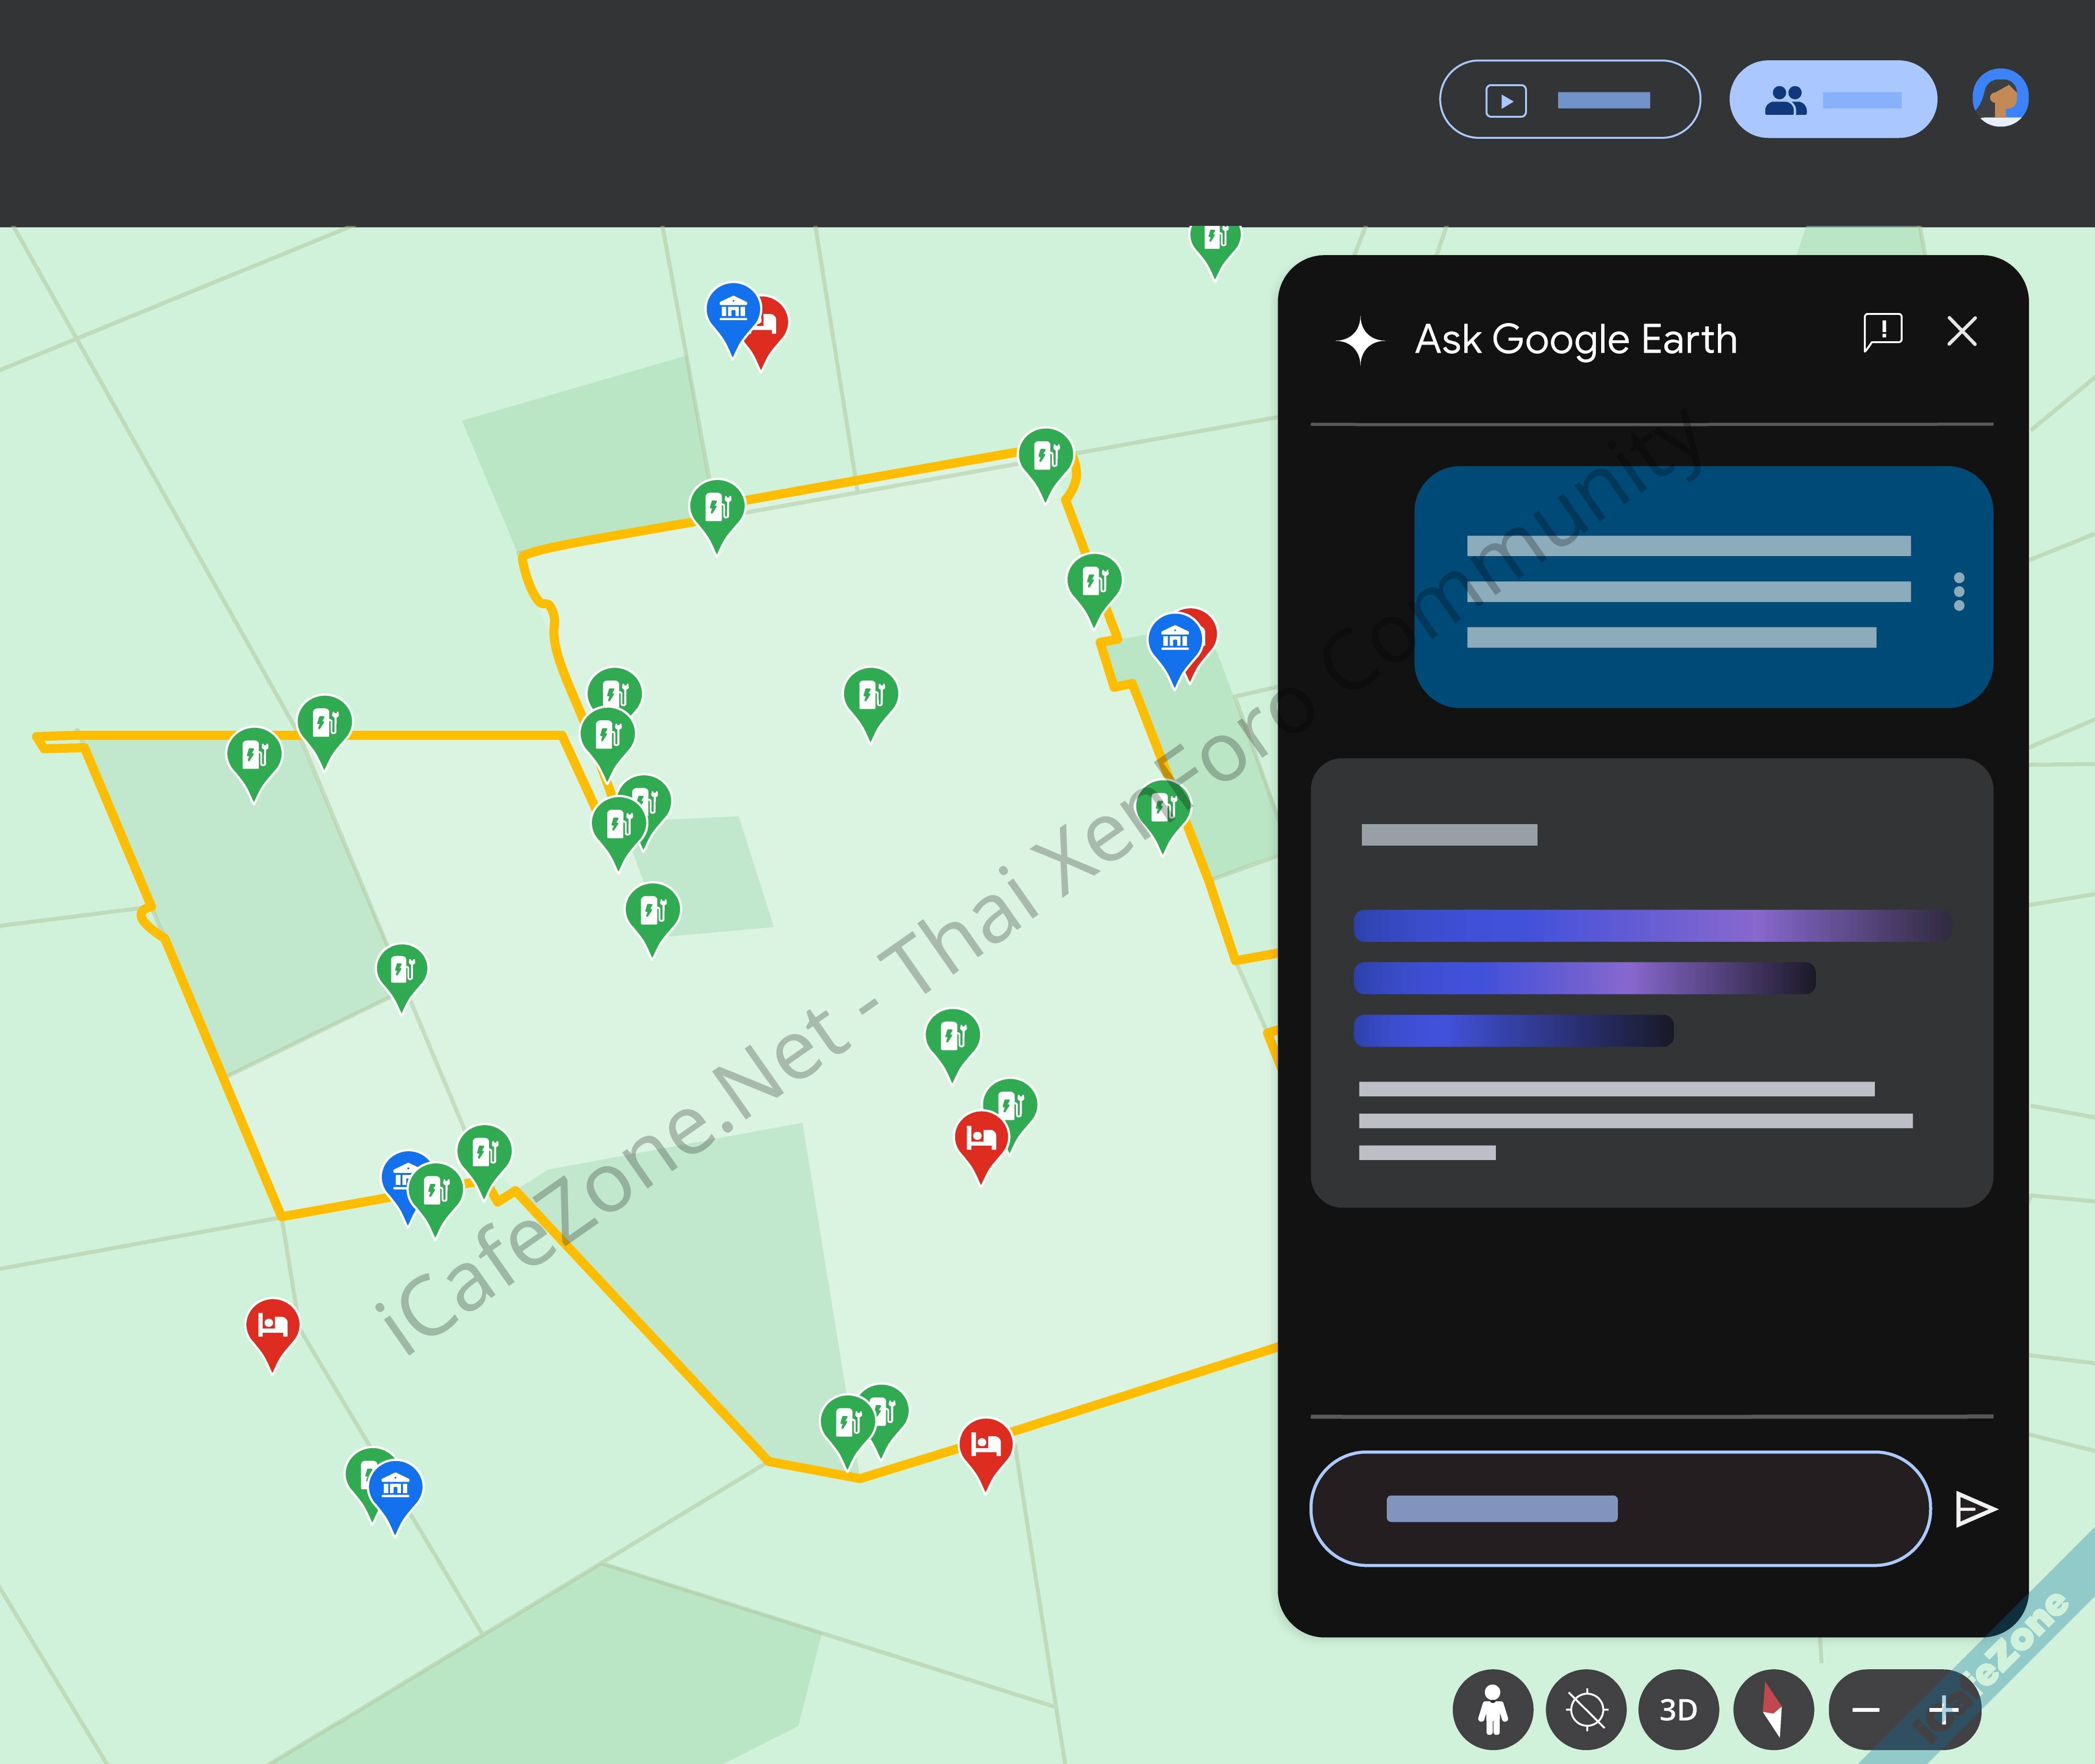Click the Pegman street view icon
The image size is (2095, 1764).
click(x=1492, y=1710)
